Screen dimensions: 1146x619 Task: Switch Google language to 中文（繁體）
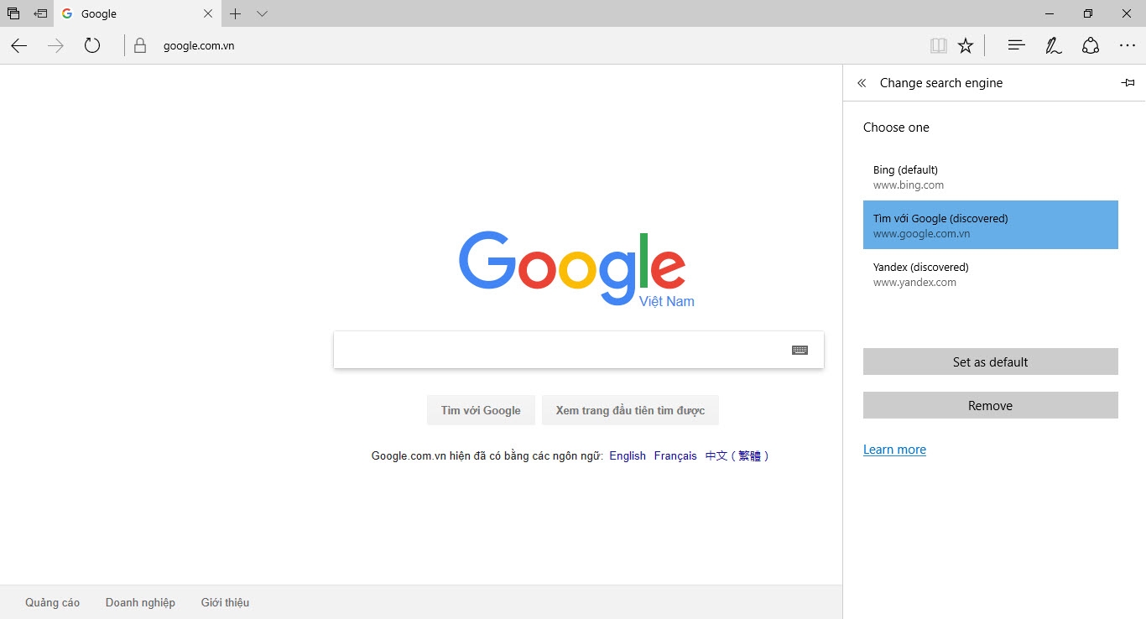(x=737, y=456)
